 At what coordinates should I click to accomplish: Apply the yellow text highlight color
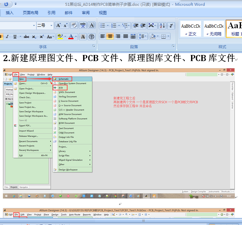pyautogui.click(x=60, y=37)
